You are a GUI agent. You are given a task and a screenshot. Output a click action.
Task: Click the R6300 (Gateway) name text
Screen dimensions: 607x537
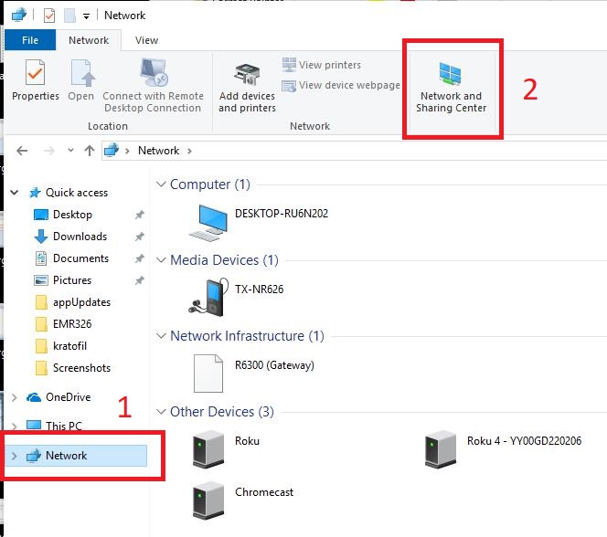274,365
